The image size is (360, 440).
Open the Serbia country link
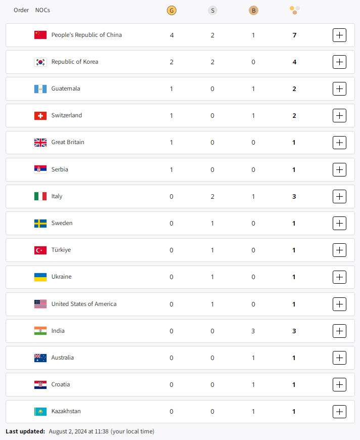point(60,169)
